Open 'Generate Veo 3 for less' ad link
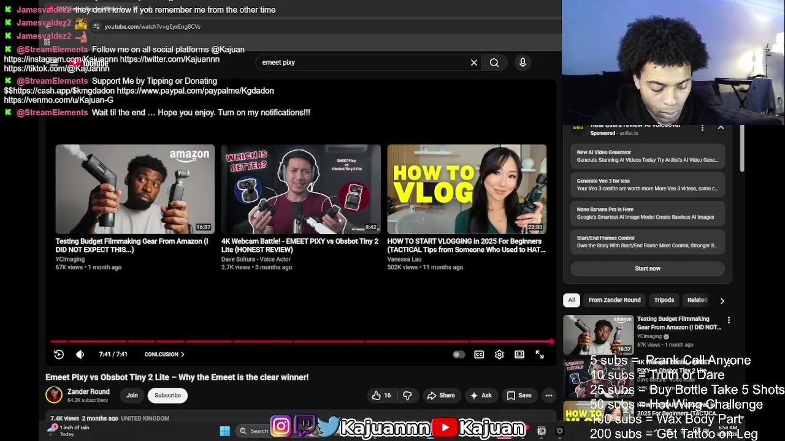The width and height of the screenshot is (785, 441). tap(648, 184)
